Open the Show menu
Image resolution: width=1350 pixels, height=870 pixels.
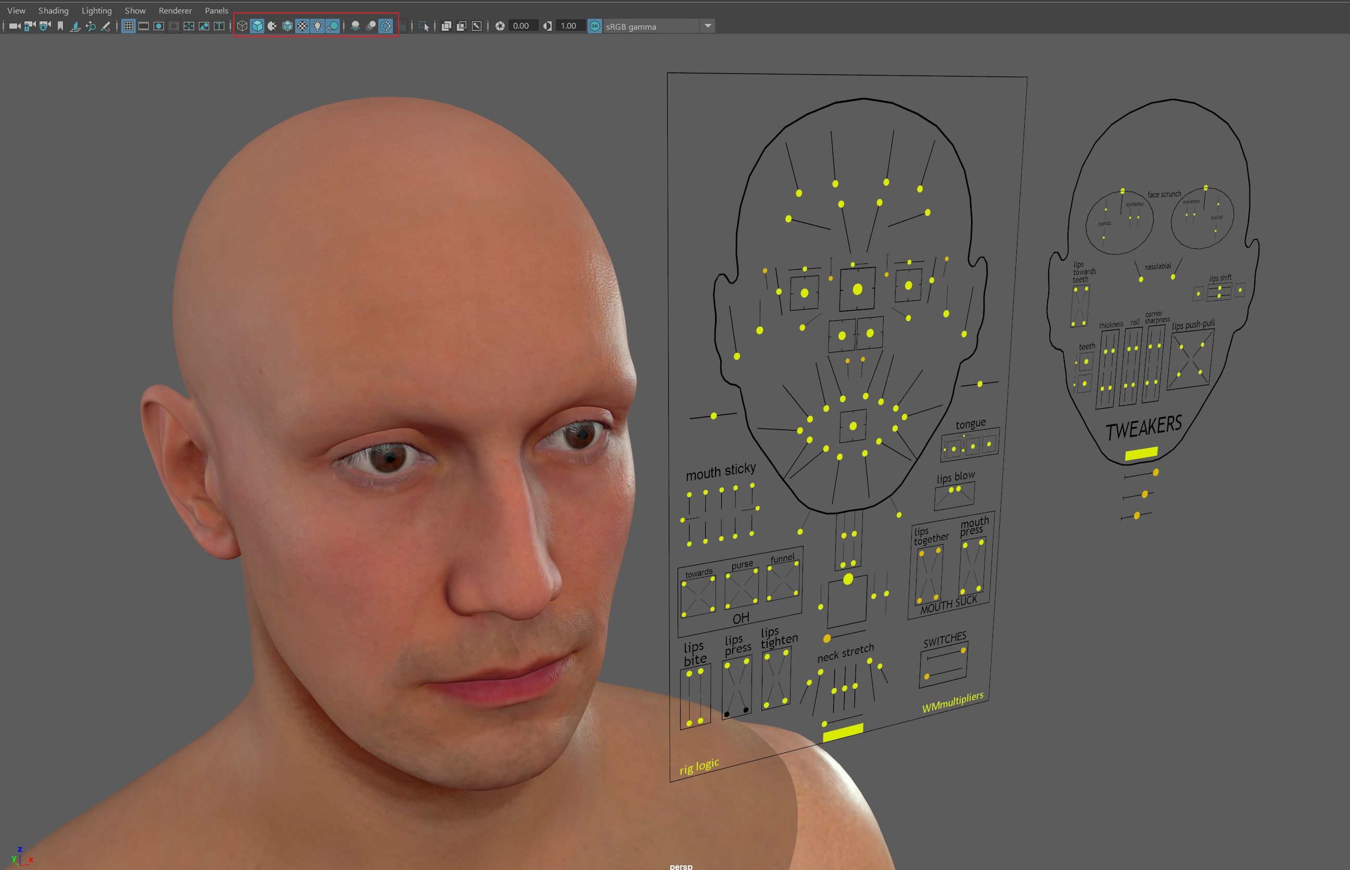(x=135, y=10)
